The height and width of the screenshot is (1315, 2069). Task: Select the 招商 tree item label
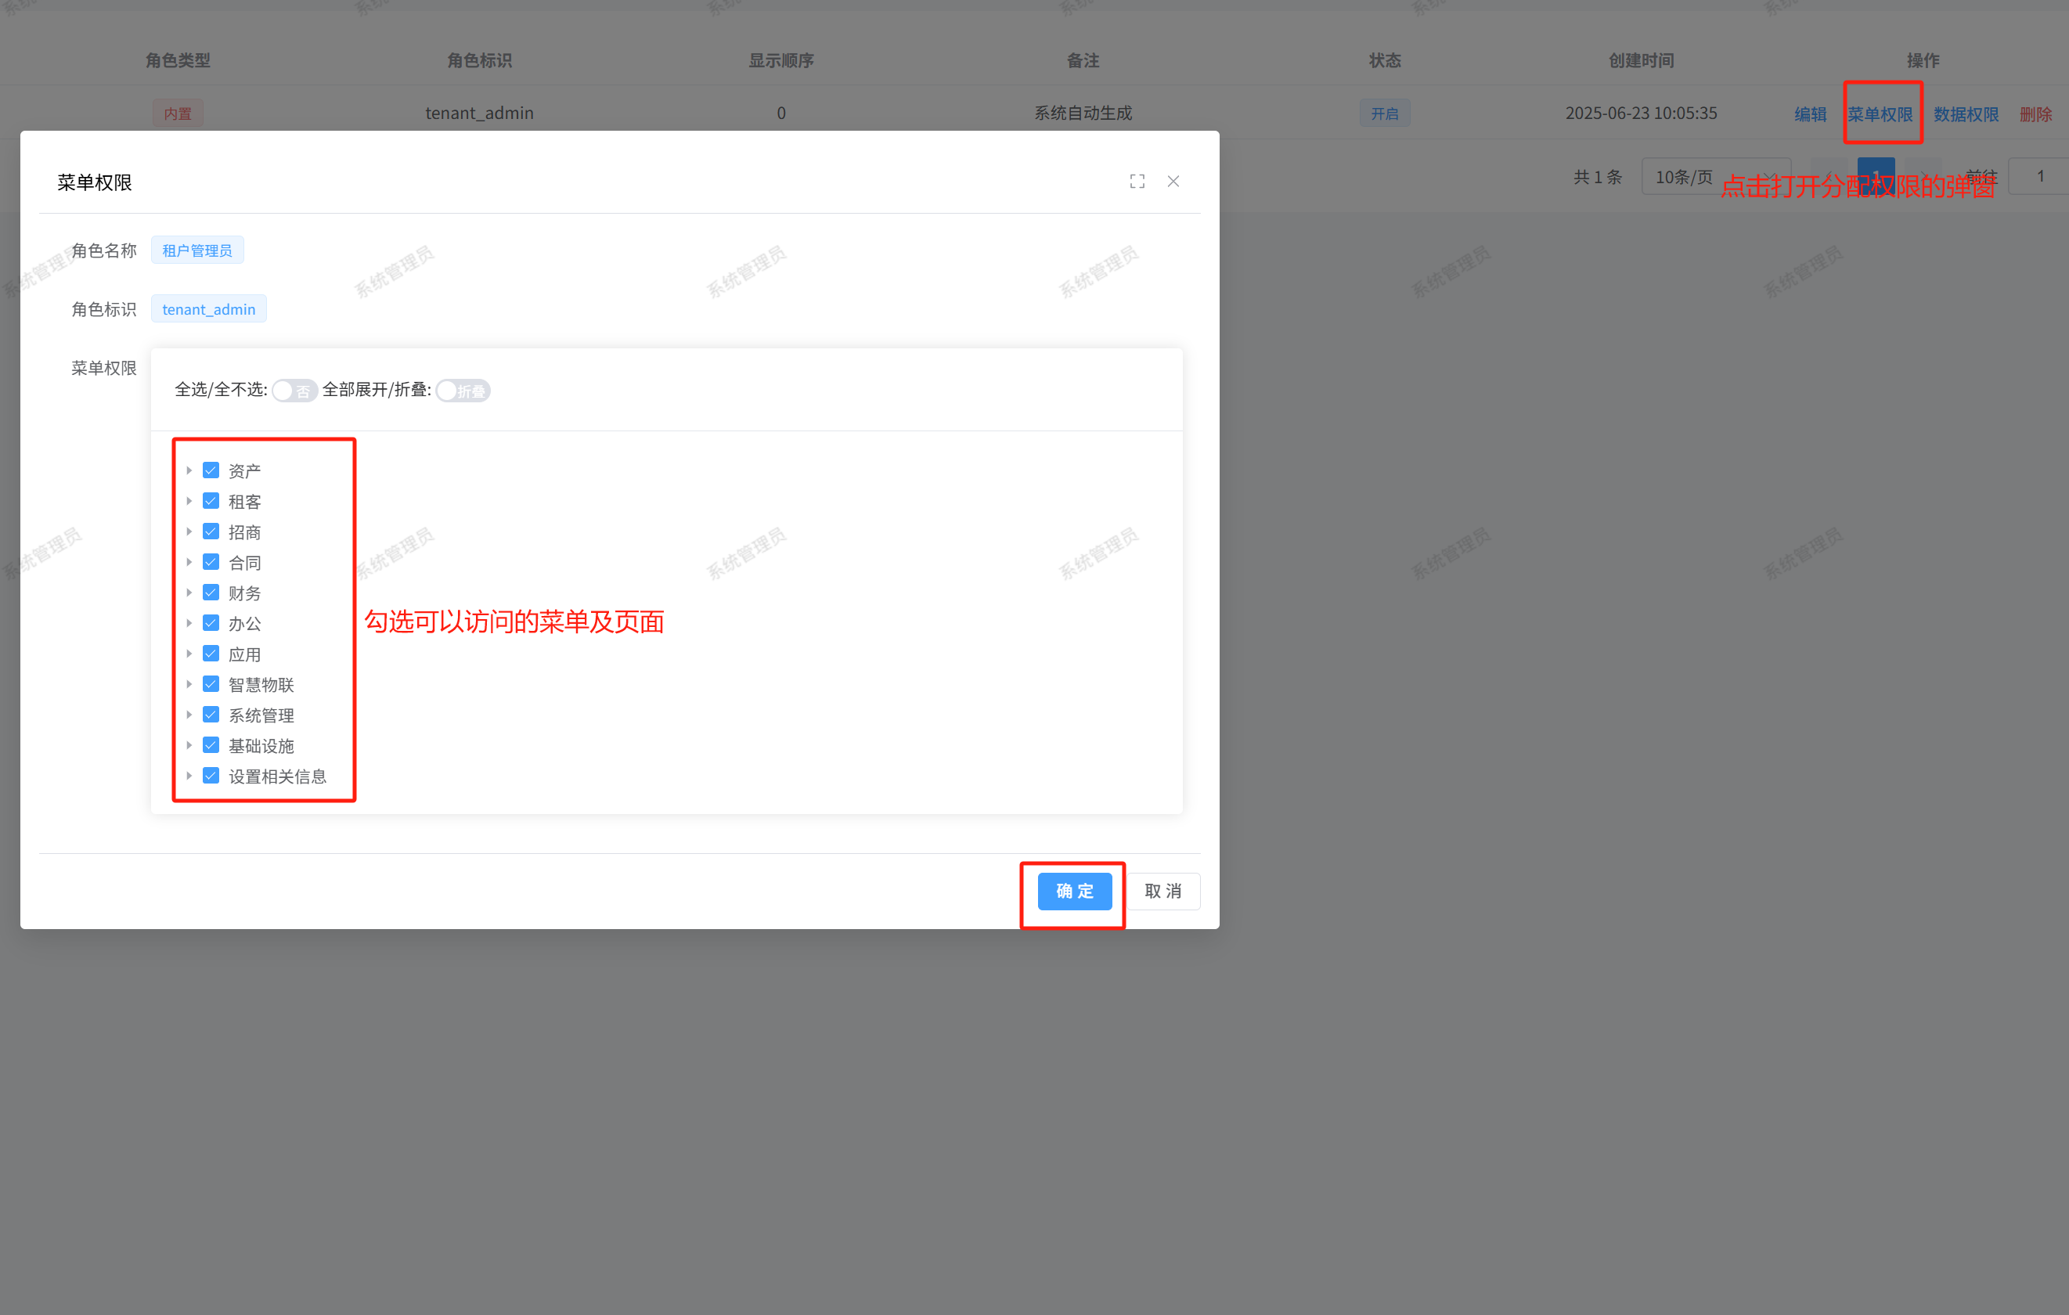(x=244, y=532)
